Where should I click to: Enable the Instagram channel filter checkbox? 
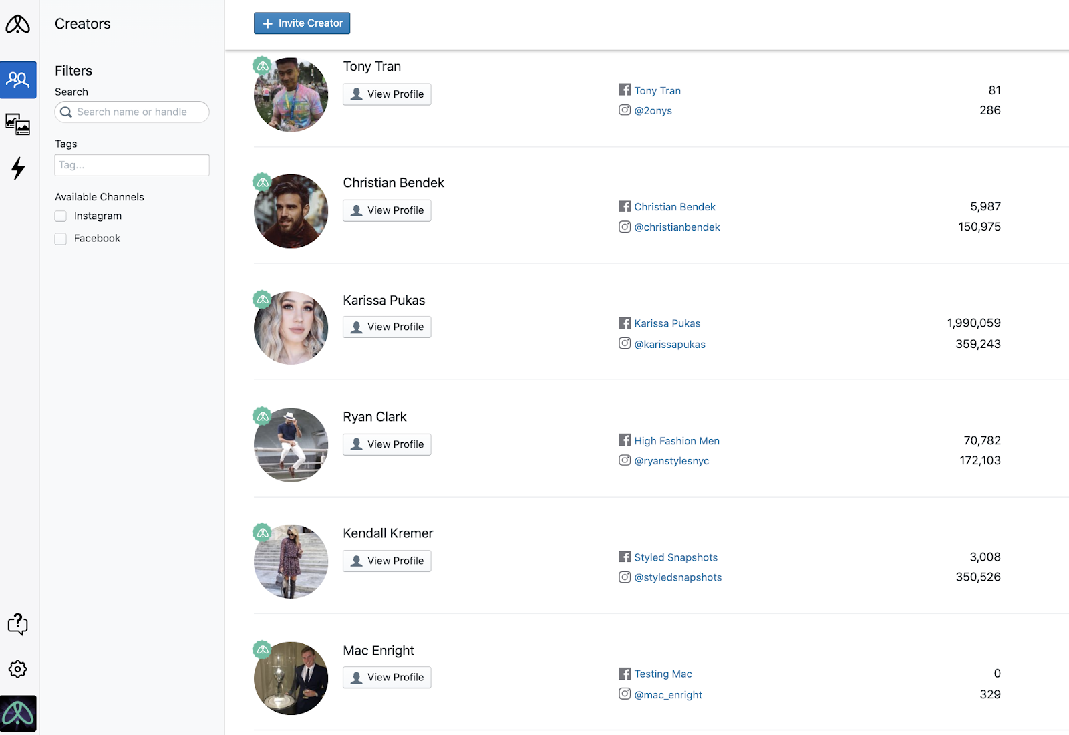point(61,216)
